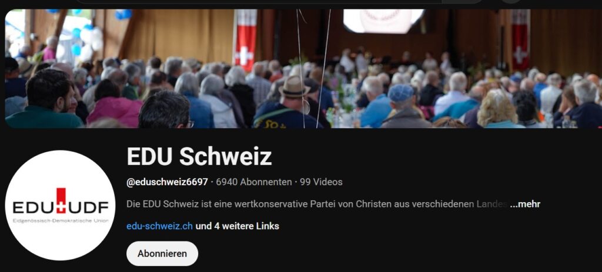602x272 pixels.
Task: Show the 4 weitere Links list
Action: click(238, 226)
